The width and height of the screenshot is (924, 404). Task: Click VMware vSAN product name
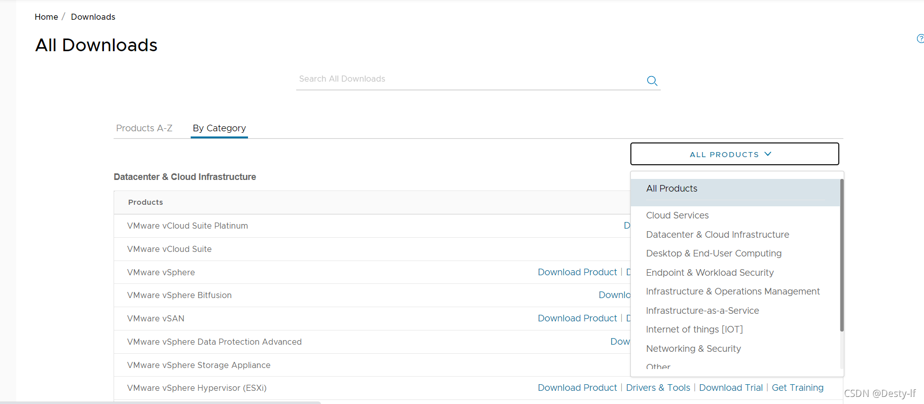coord(156,319)
